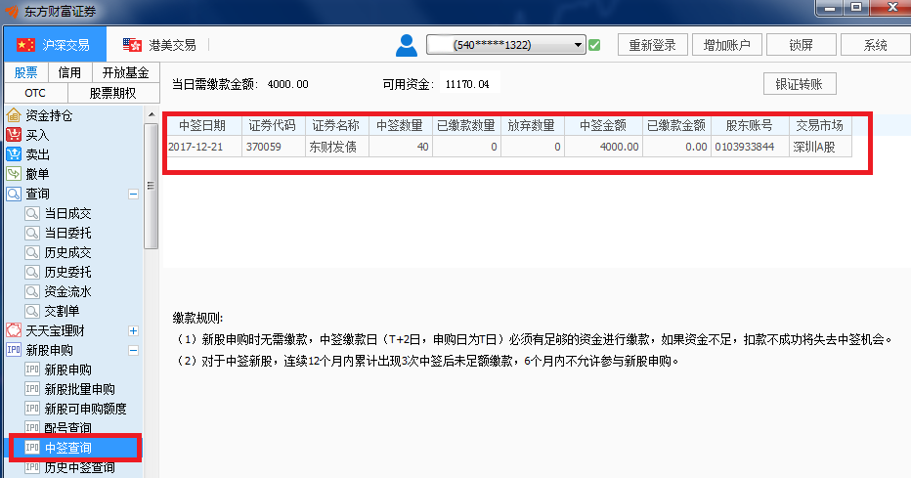Click the 天天宝理财 icon
Image resolution: width=911 pixels, height=478 pixels.
point(14,330)
